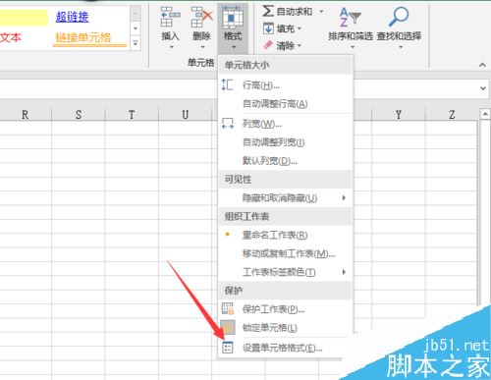The width and height of the screenshot is (491, 380).
Task: Choose Column Width (列宽) menu item
Action: pos(286,124)
